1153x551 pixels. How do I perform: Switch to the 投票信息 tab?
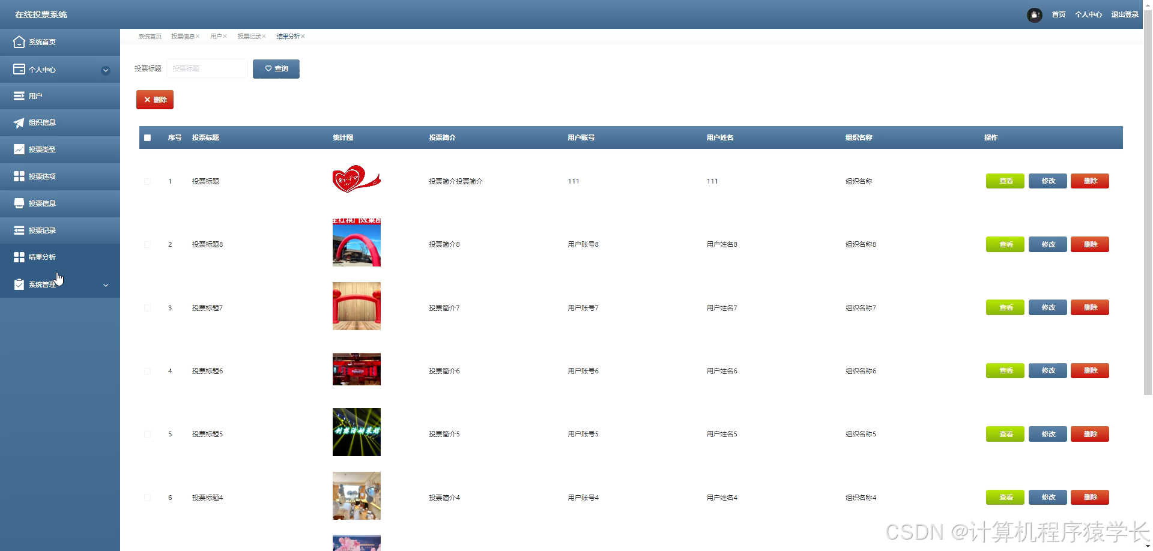(x=183, y=37)
